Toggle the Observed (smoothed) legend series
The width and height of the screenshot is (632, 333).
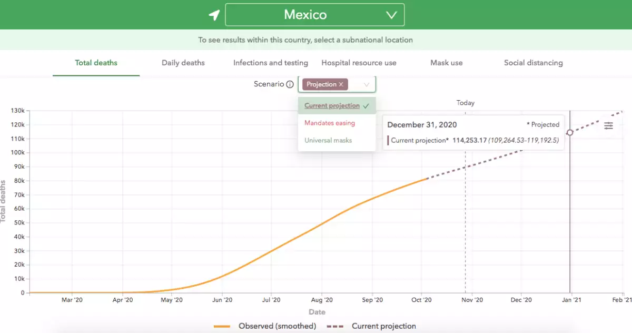coord(265,326)
